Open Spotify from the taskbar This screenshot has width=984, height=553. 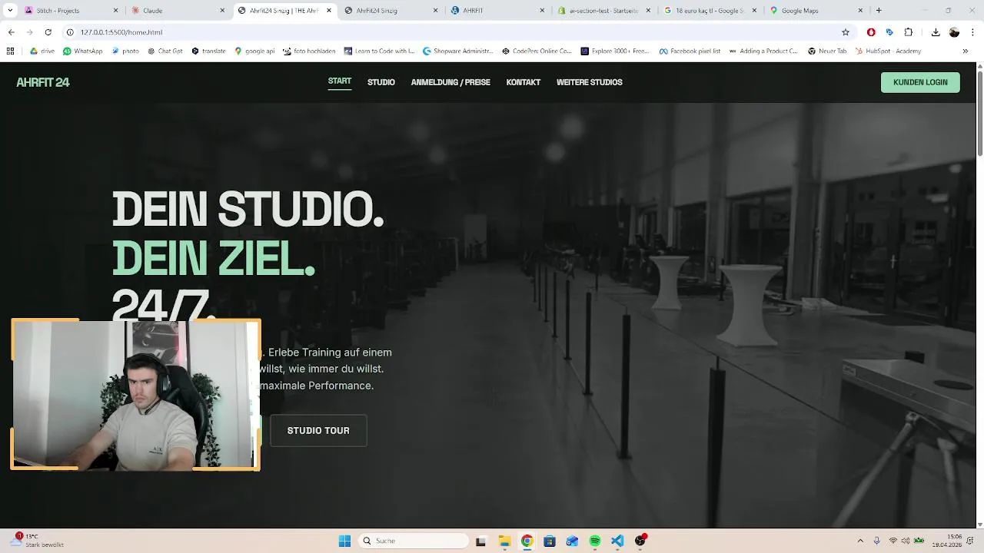tap(595, 541)
